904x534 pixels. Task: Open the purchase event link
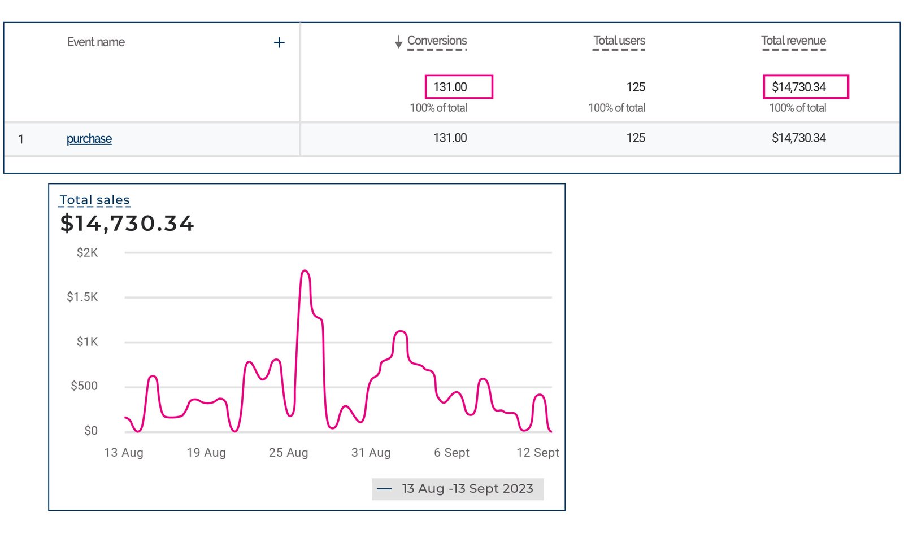[x=89, y=139]
